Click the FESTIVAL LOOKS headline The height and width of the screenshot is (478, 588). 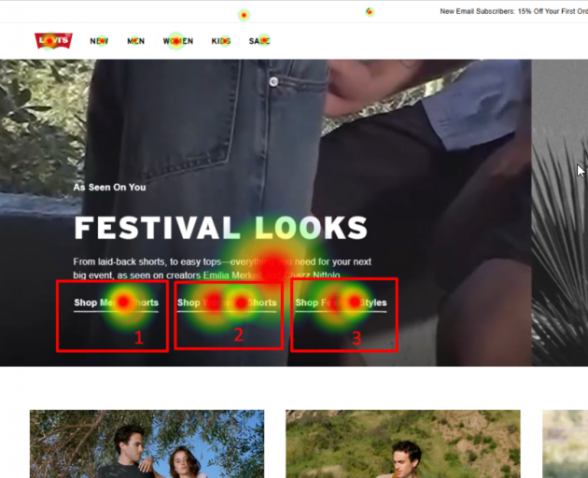[x=220, y=228]
